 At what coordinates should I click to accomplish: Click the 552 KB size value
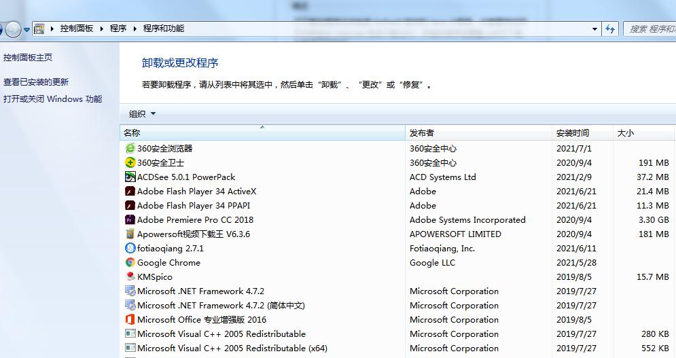[x=655, y=348]
